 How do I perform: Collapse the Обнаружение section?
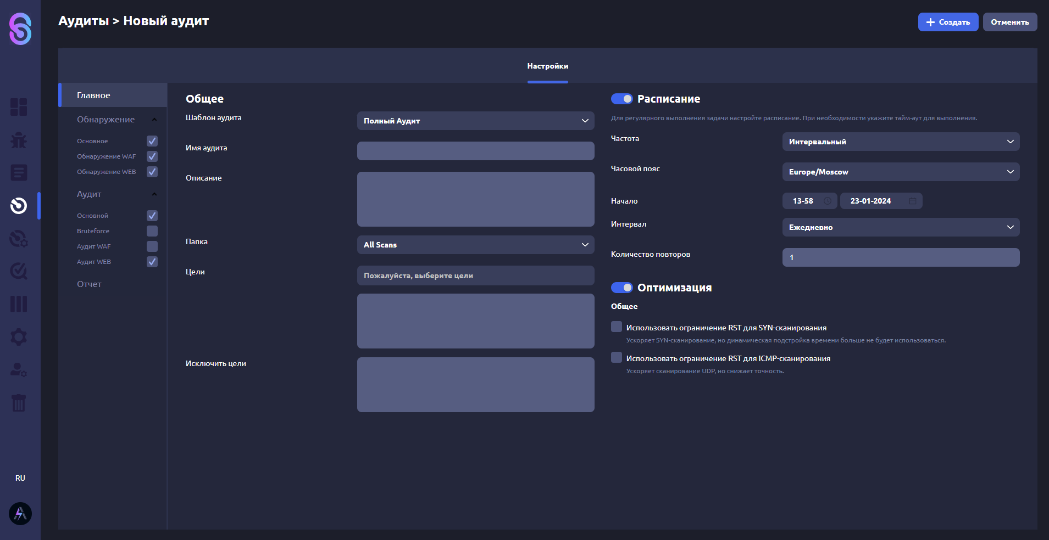(x=154, y=120)
